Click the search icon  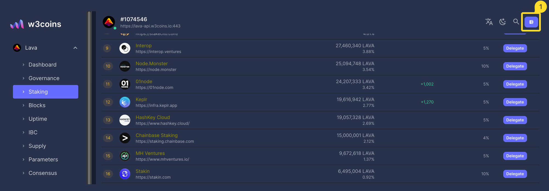pyautogui.click(x=516, y=22)
